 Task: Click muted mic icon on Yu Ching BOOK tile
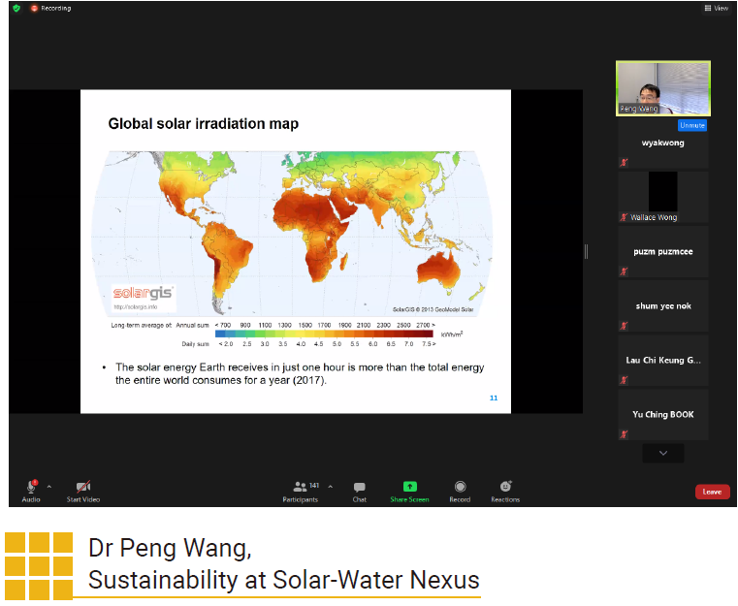pos(624,434)
